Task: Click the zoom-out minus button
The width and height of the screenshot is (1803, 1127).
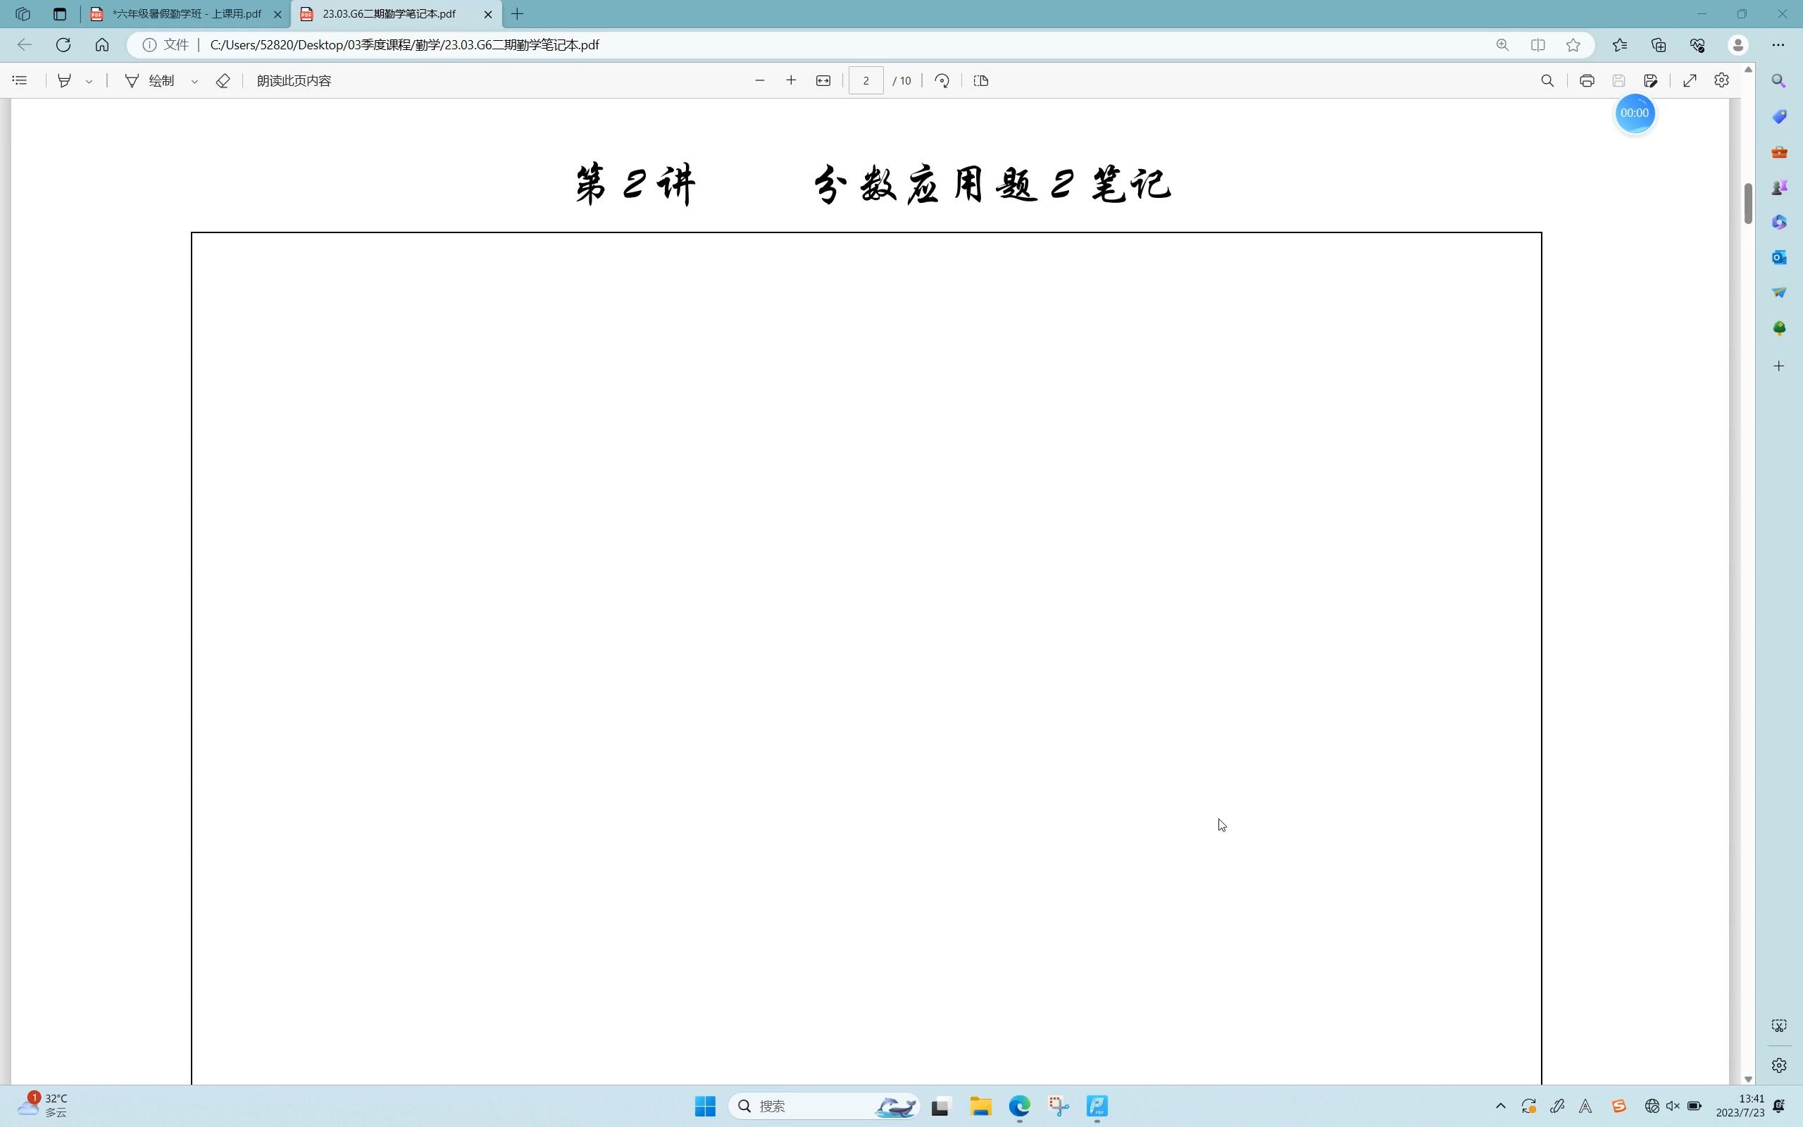Action: click(x=759, y=80)
